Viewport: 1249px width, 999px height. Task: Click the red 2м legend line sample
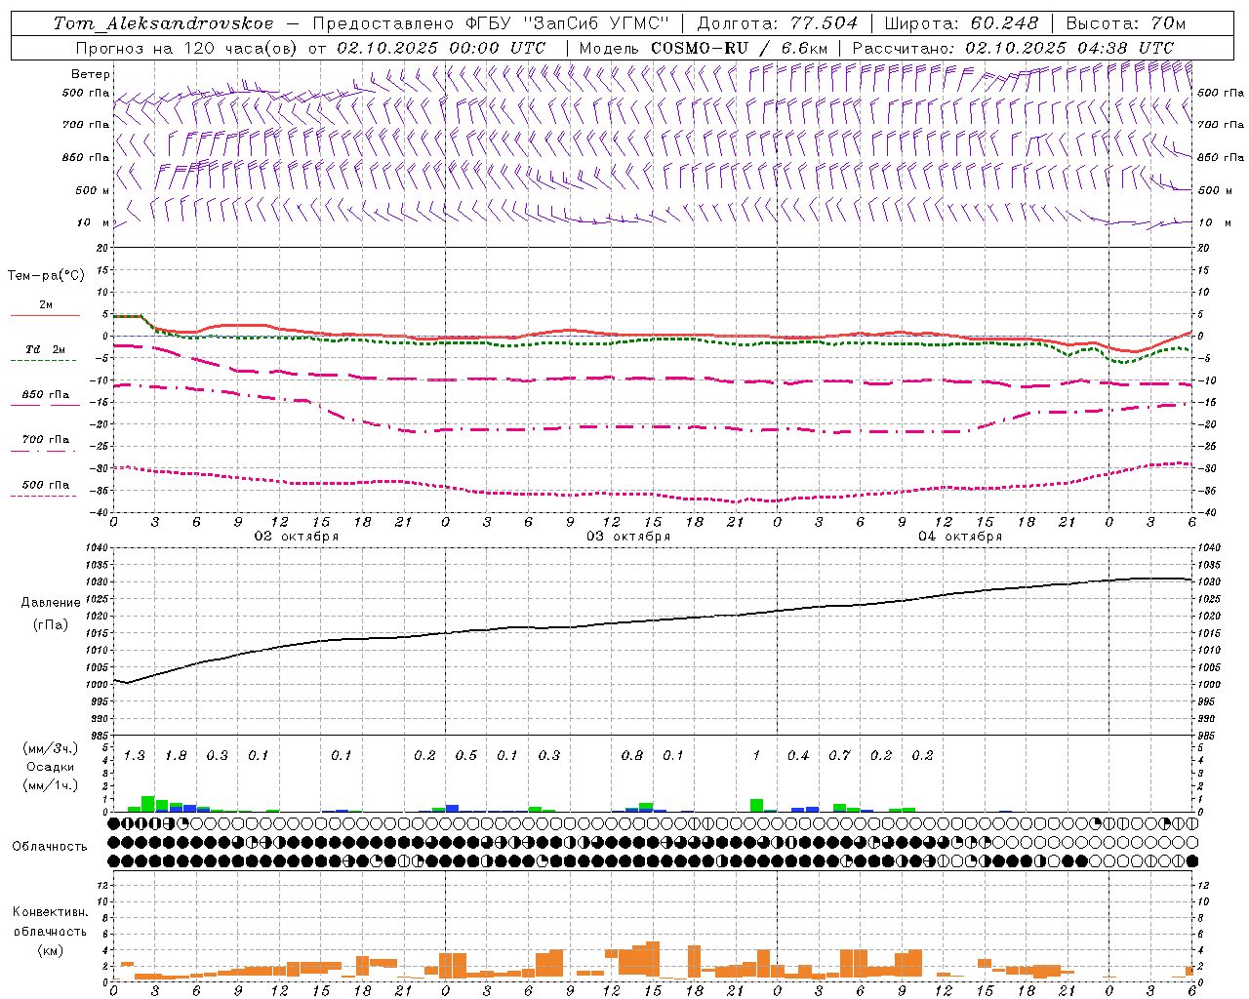coord(45,315)
